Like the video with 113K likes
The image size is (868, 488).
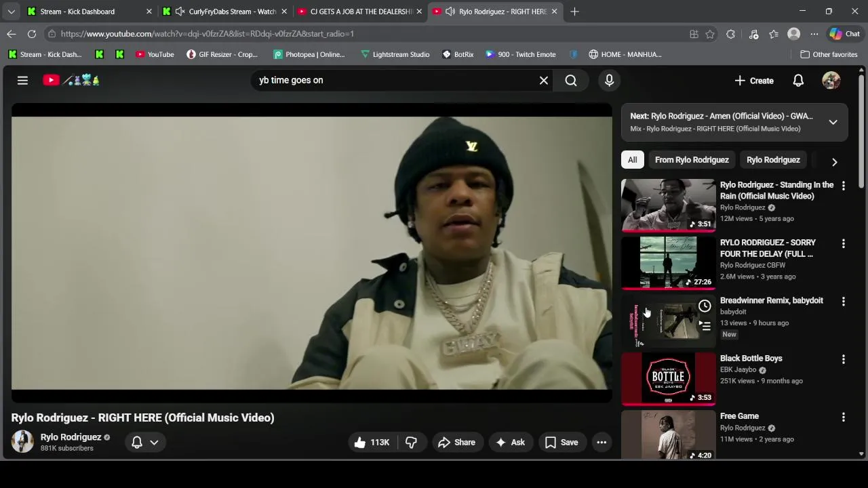click(x=372, y=442)
